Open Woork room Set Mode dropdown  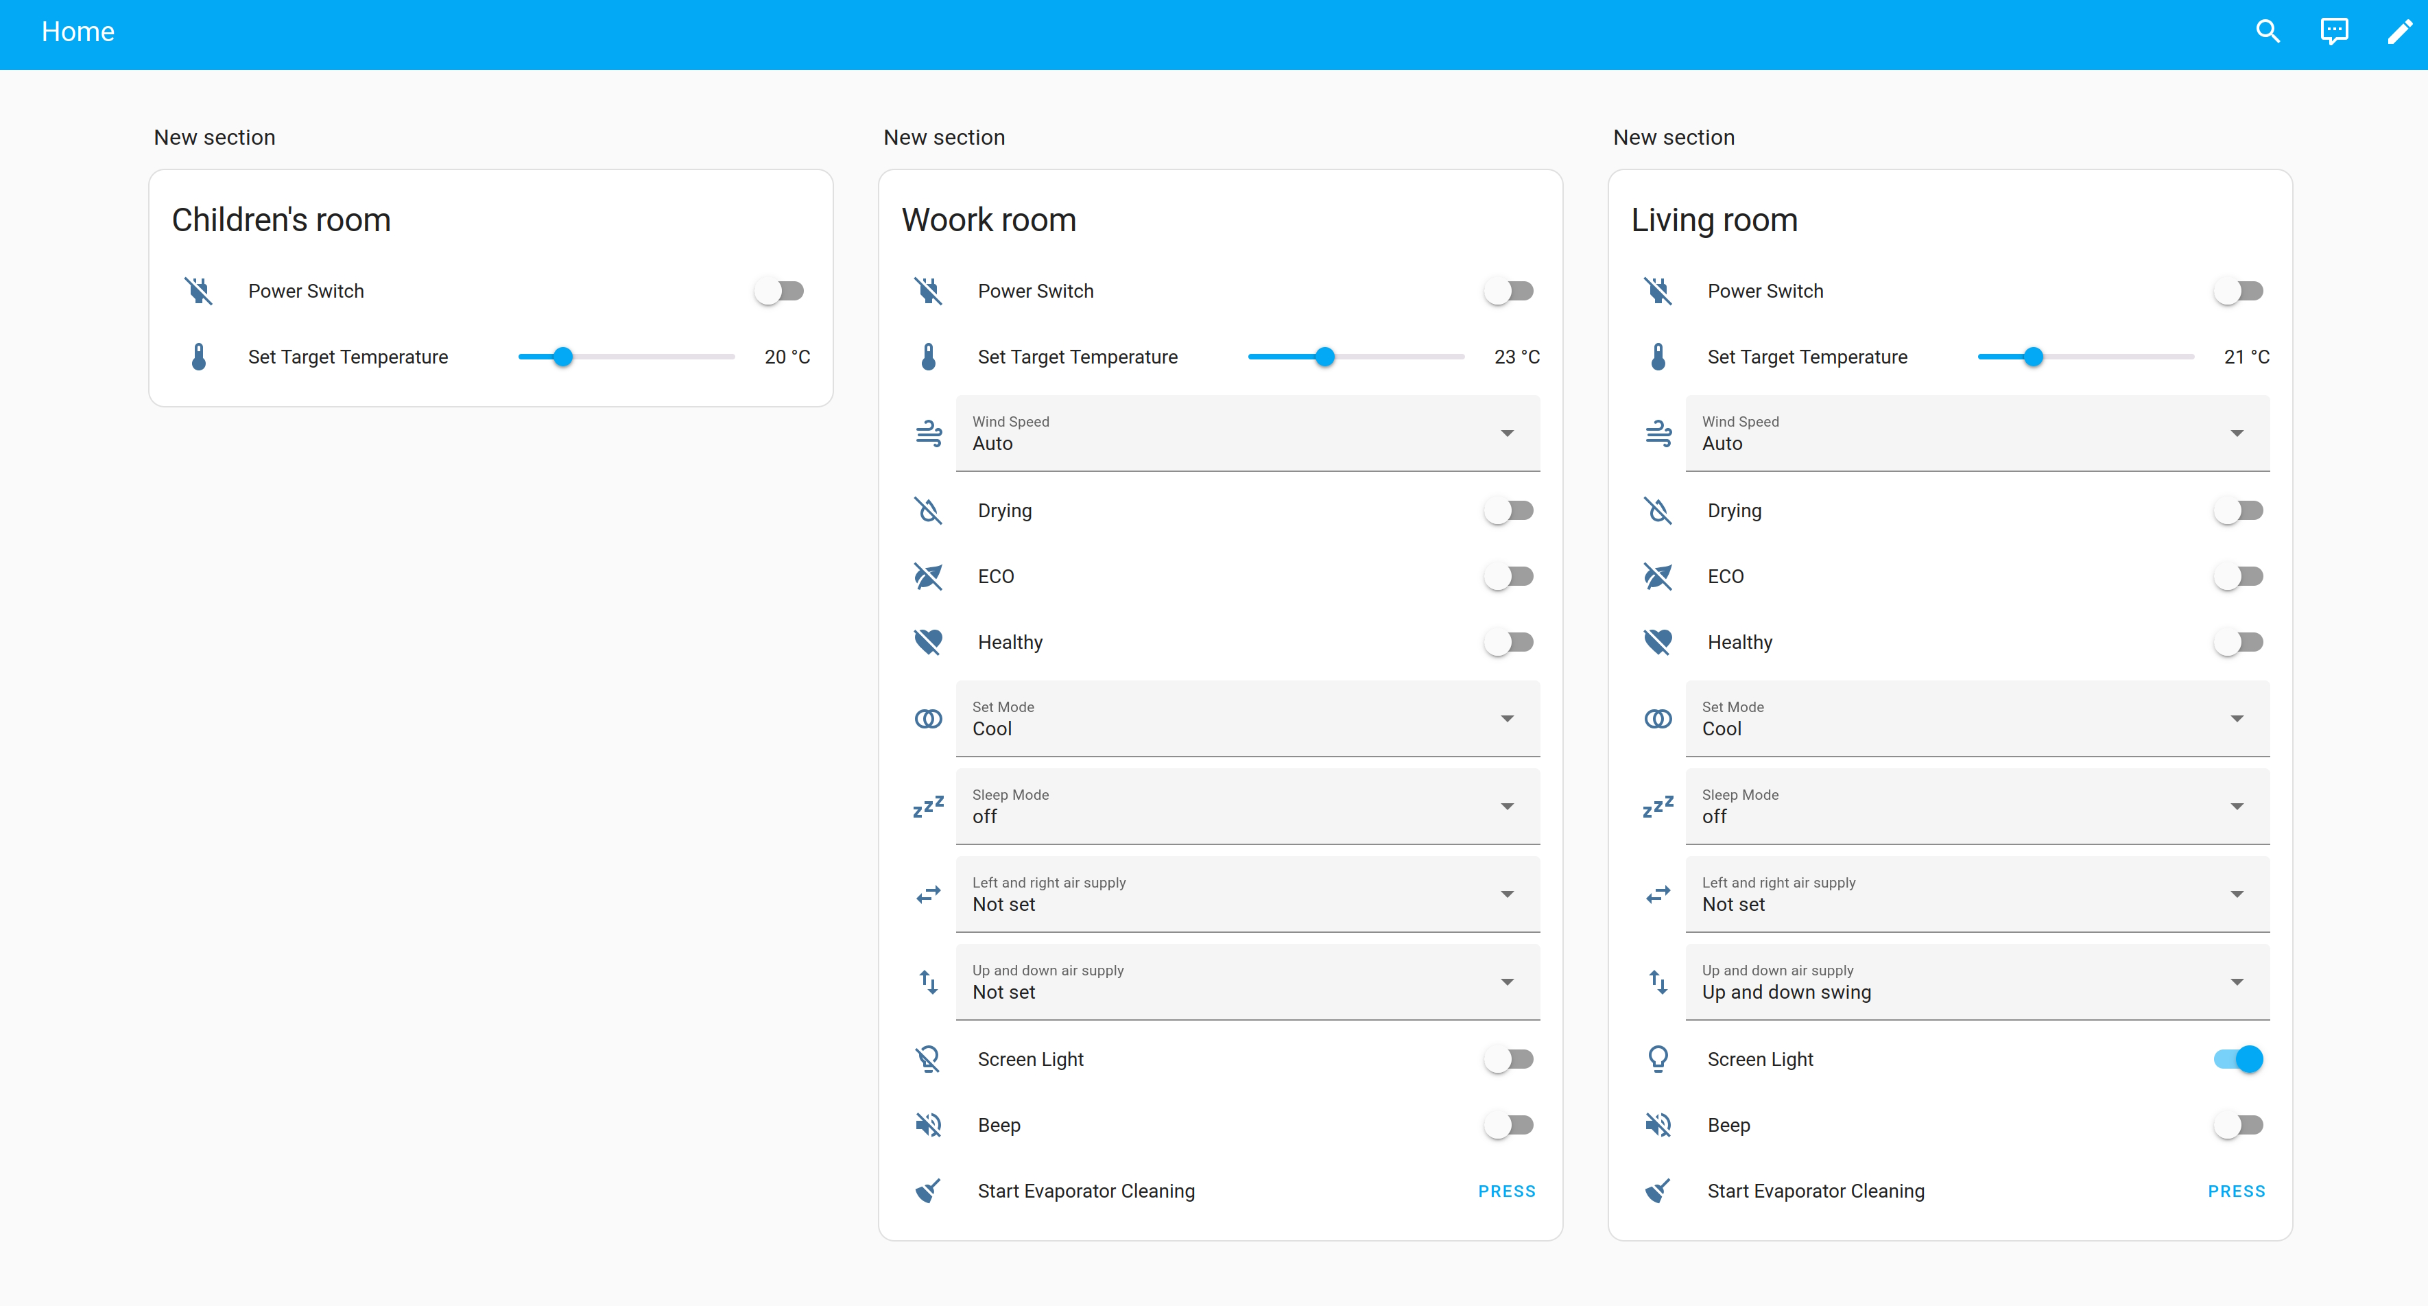(1248, 719)
